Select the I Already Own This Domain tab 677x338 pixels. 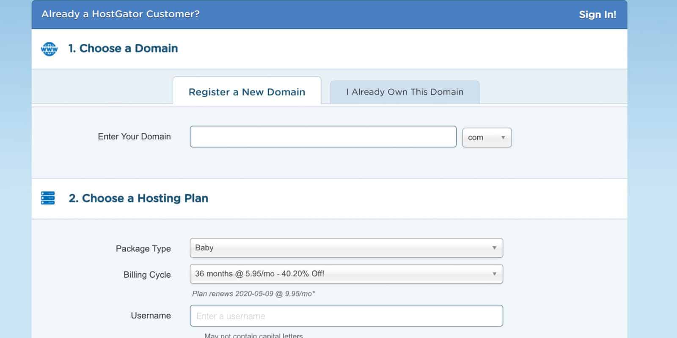(405, 92)
